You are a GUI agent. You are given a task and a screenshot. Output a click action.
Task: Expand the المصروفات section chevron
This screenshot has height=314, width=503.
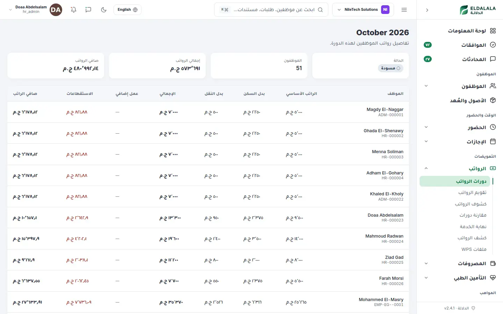[426, 263]
